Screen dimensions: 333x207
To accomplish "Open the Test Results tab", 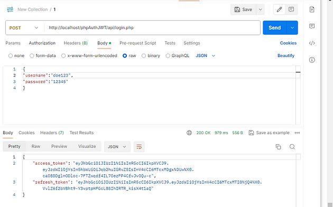I will pyautogui.click(x=81, y=133).
